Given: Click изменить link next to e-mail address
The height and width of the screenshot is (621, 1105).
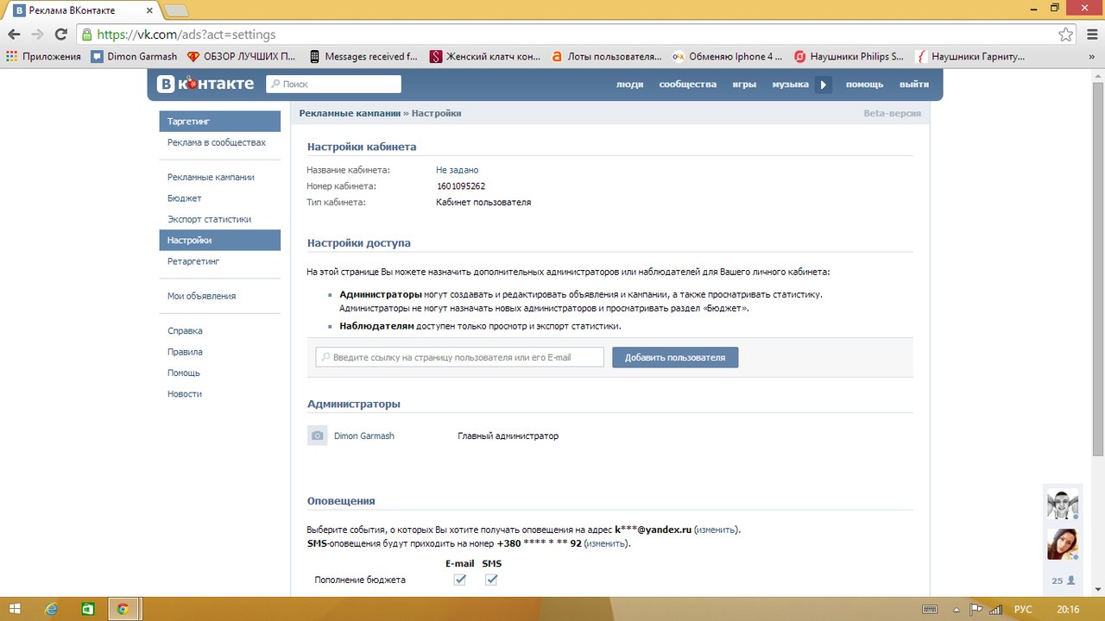Looking at the screenshot, I should coord(717,530).
